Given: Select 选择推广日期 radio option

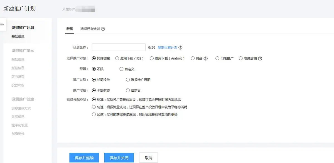Looking at the screenshot, I should pos(128,80).
